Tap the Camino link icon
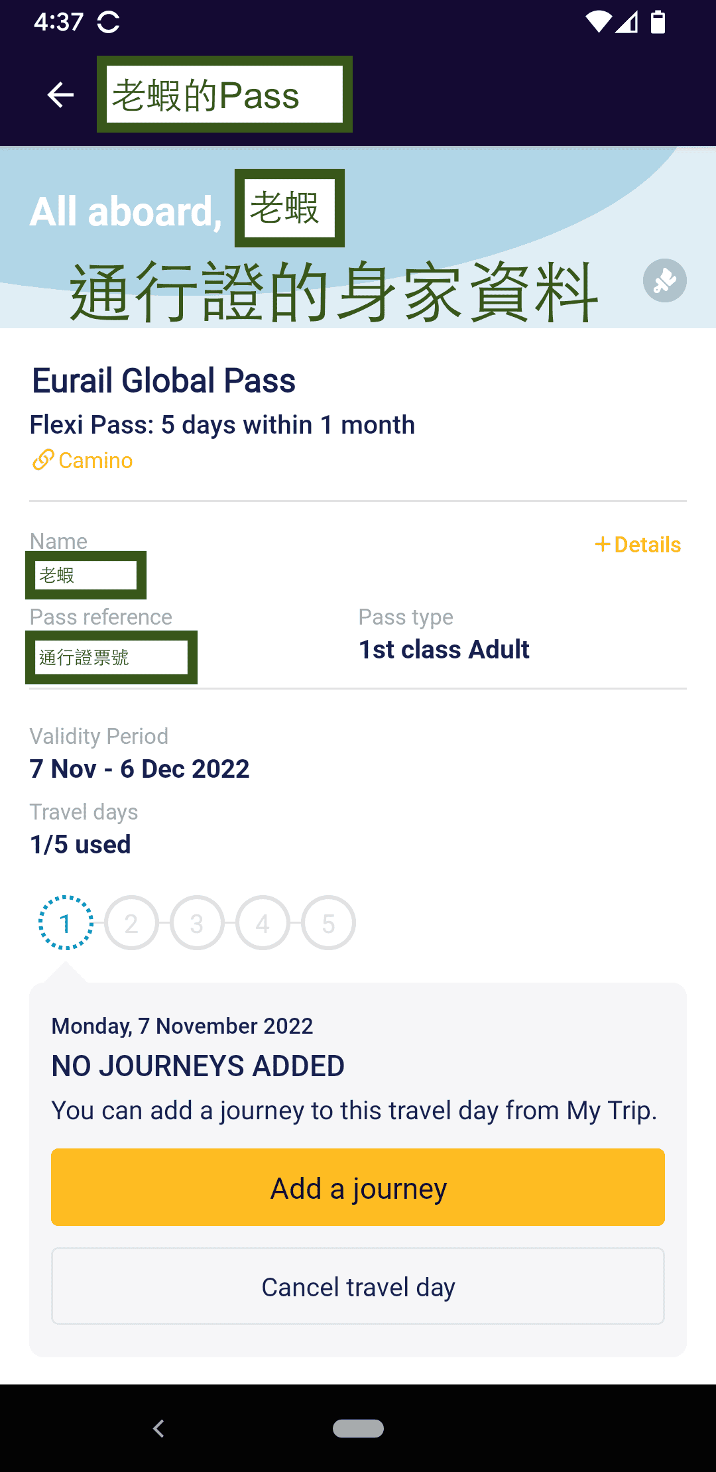The width and height of the screenshot is (716, 1472). 42,460
